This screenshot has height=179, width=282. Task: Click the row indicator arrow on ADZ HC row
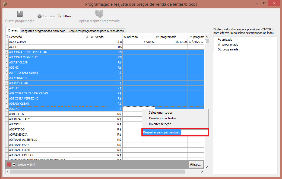[x=7, y=109]
